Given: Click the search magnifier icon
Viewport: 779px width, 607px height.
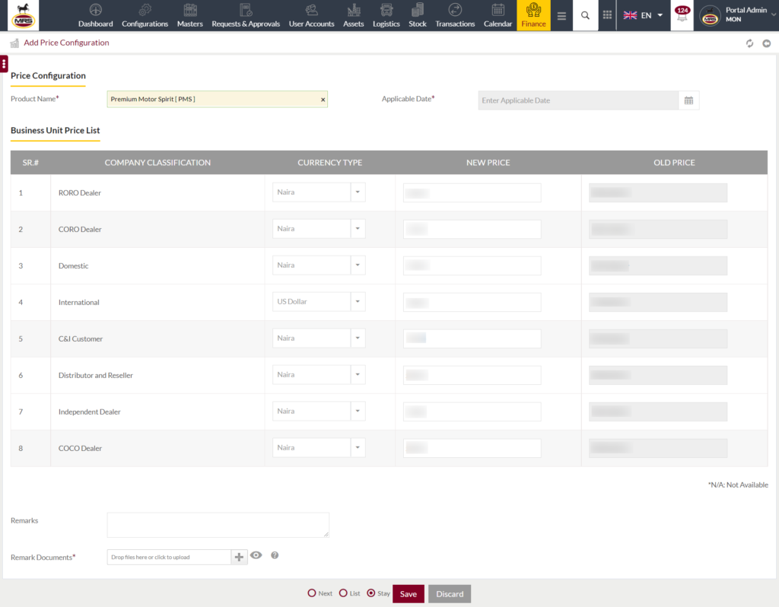Looking at the screenshot, I should 585,15.
